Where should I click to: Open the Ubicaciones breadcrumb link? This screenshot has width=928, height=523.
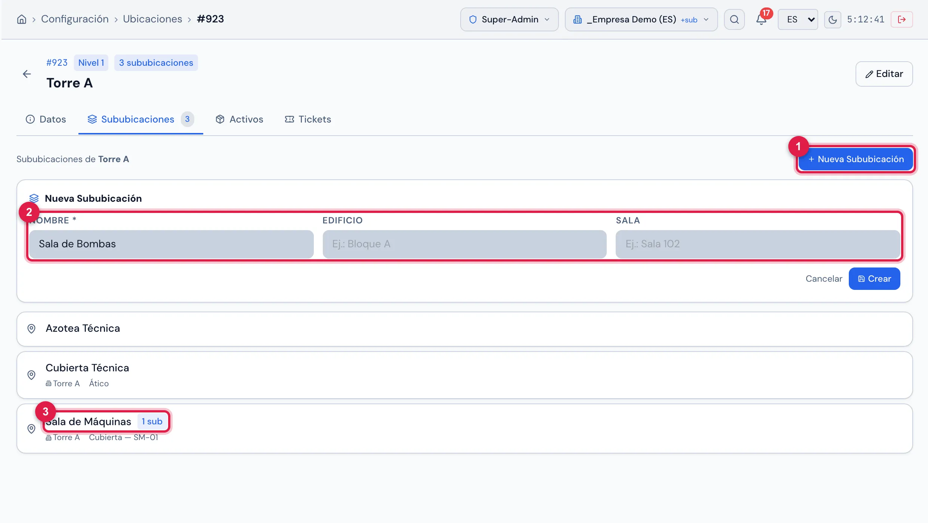pos(152,19)
